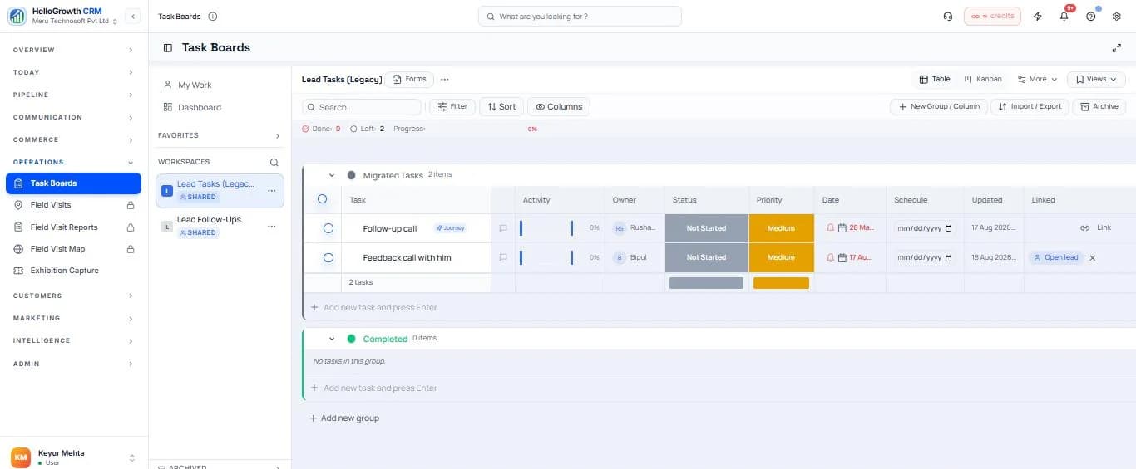The width and height of the screenshot is (1136, 469).
Task: Click the Task Boards info icon
Action: [213, 17]
